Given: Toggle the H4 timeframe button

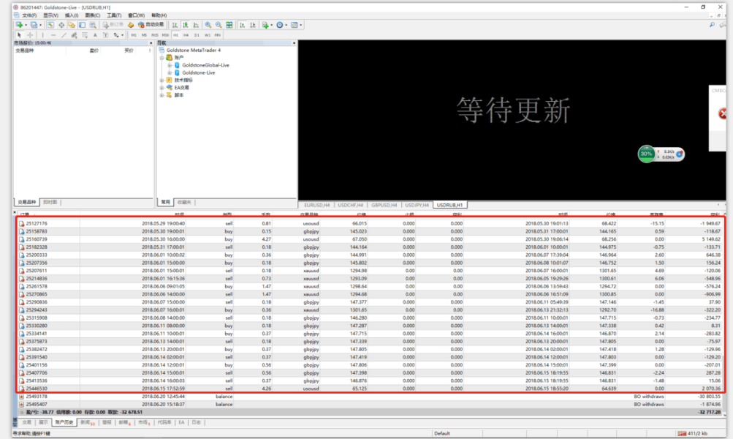Looking at the screenshot, I should click(186, 34).
